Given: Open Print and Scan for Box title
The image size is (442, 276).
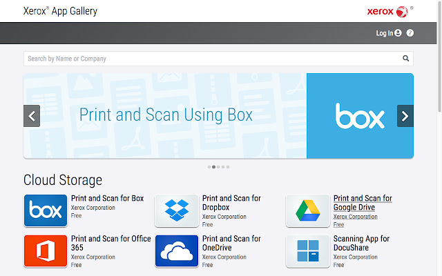Looking at the screenshot, I should 108,198.
